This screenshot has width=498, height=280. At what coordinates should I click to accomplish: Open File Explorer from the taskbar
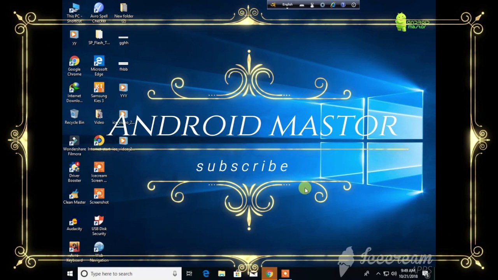222,274
